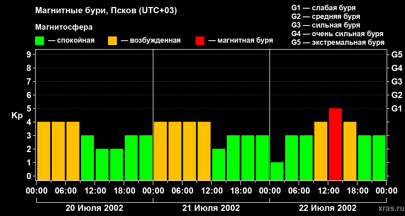The image size is (405, 216).
Task: Select the only Kp 2 bar on 21 Июля
Action: [219, 164]
